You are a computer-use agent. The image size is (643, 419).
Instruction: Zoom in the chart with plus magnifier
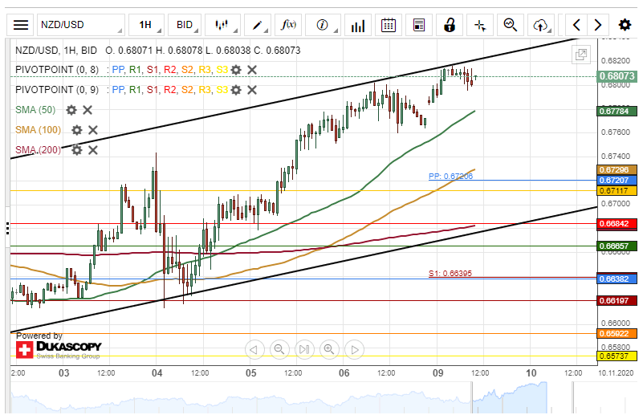[x=329, y=350]
